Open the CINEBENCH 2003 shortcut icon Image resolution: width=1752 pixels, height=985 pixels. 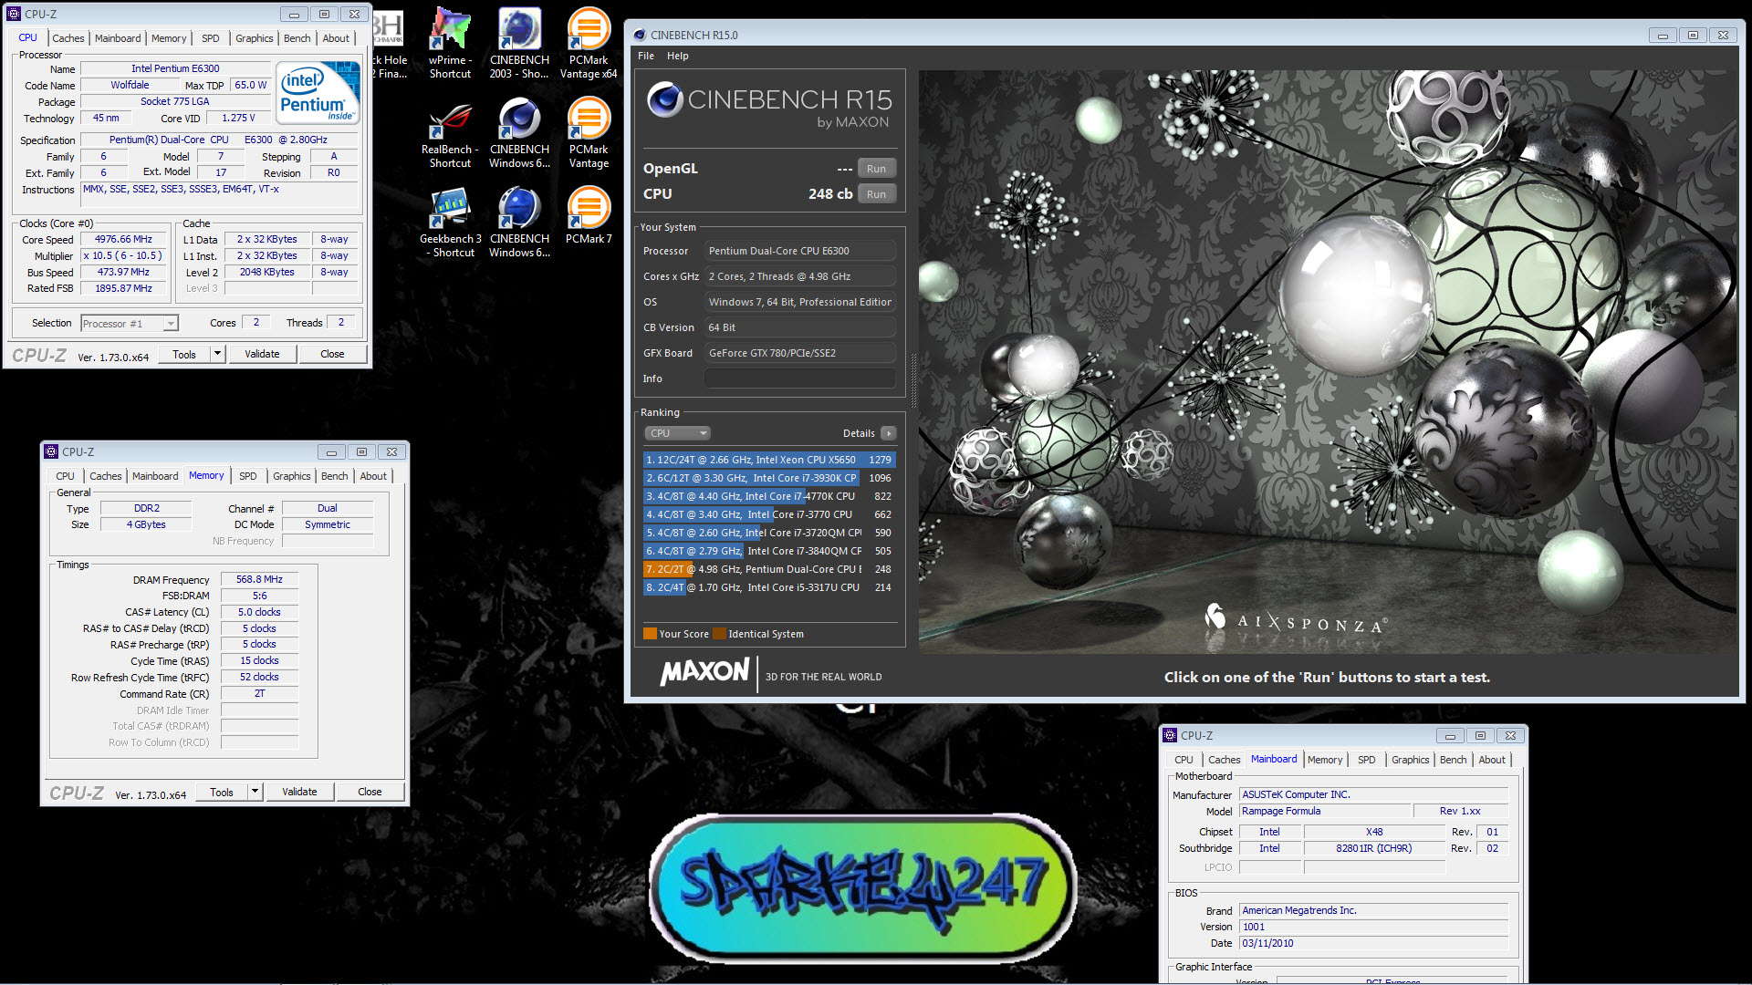click(519, 43)
